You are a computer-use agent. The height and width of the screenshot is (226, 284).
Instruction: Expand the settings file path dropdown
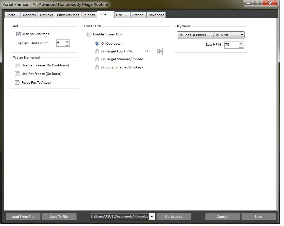152,216
